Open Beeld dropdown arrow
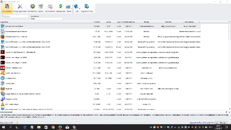231x130 pixels. click(x=72, y=9)
